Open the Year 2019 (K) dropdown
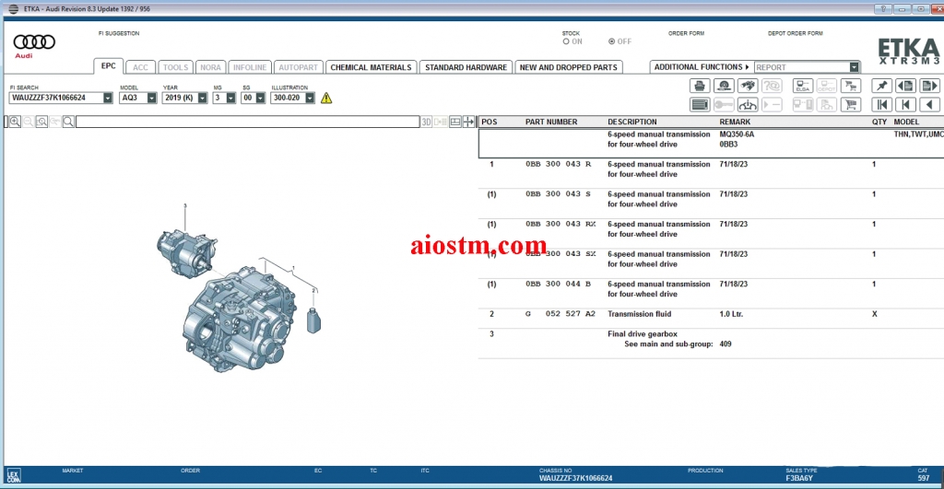Viewport: 944px width, 489px height. coord(202,98)
